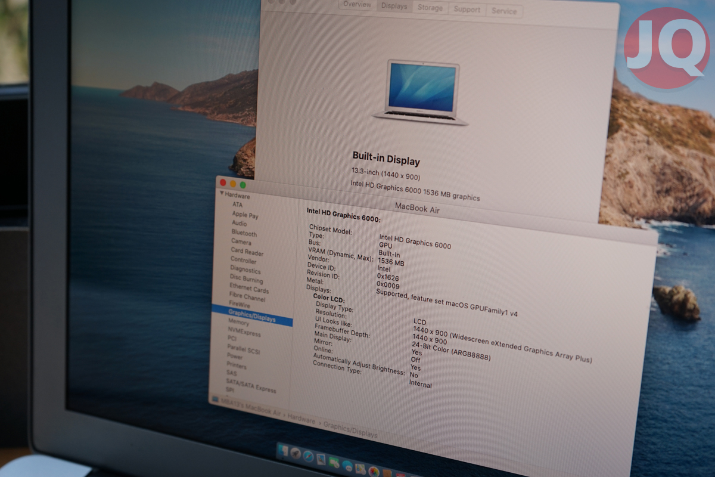Viewport: 715px width, 477px height.
Task: Click the Built-in Display heading
Action: (x=386, y=159)
